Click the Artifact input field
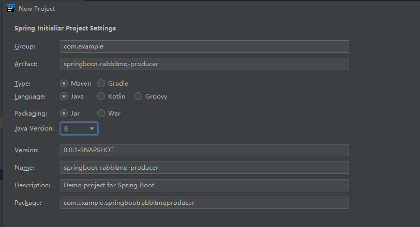This screenshot has width=420, height=227. (205, 64)
